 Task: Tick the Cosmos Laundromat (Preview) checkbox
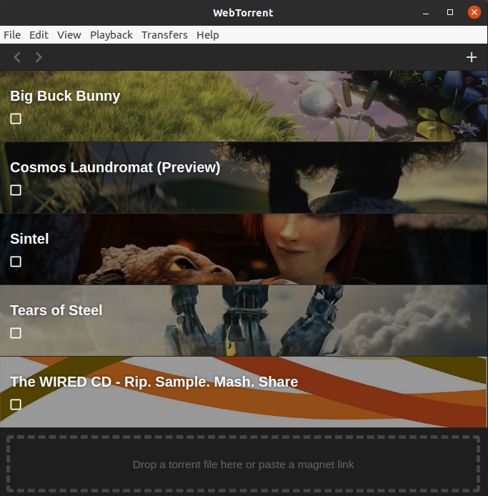click(x=16, y=190)
